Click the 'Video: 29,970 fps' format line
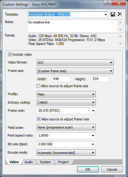The width and height of the screenshot is (128, 177). [67, 40]
